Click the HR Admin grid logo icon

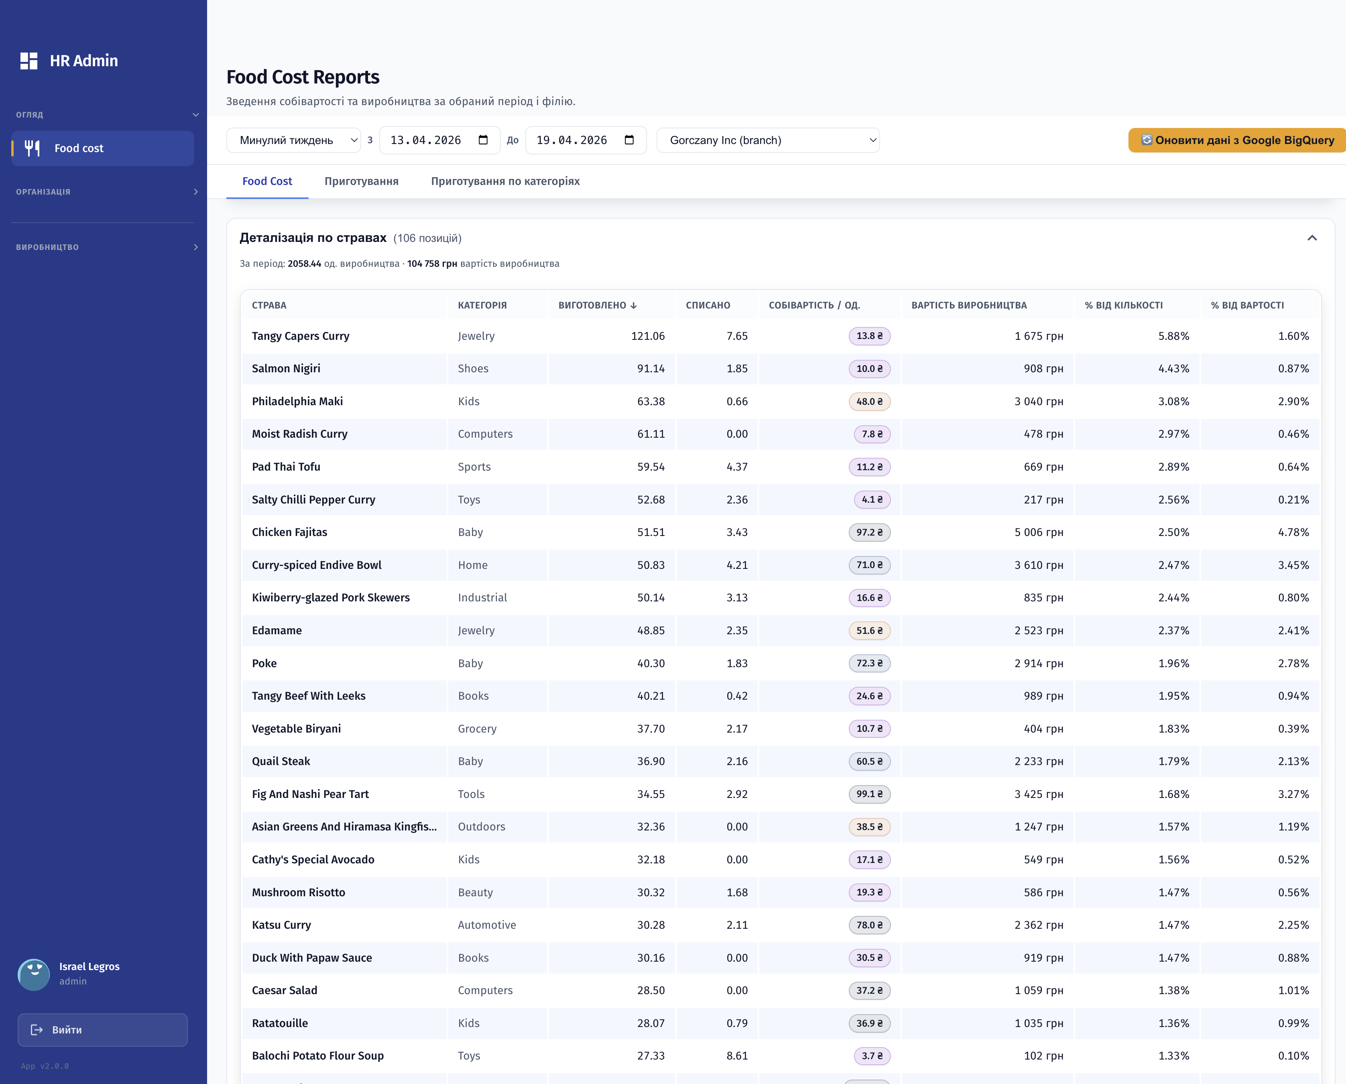(x=29, y=61)
